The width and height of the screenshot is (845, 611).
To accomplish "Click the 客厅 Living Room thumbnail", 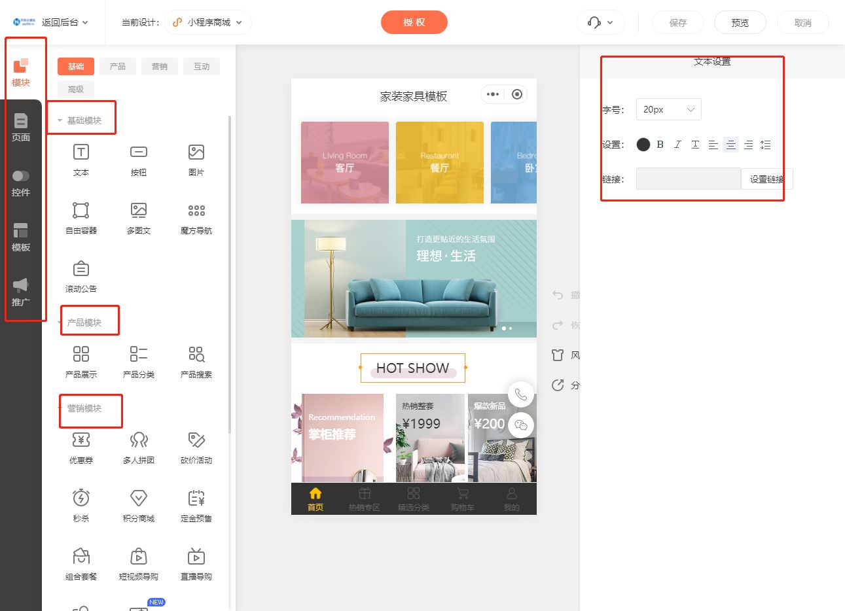I will tap(345, 162).
